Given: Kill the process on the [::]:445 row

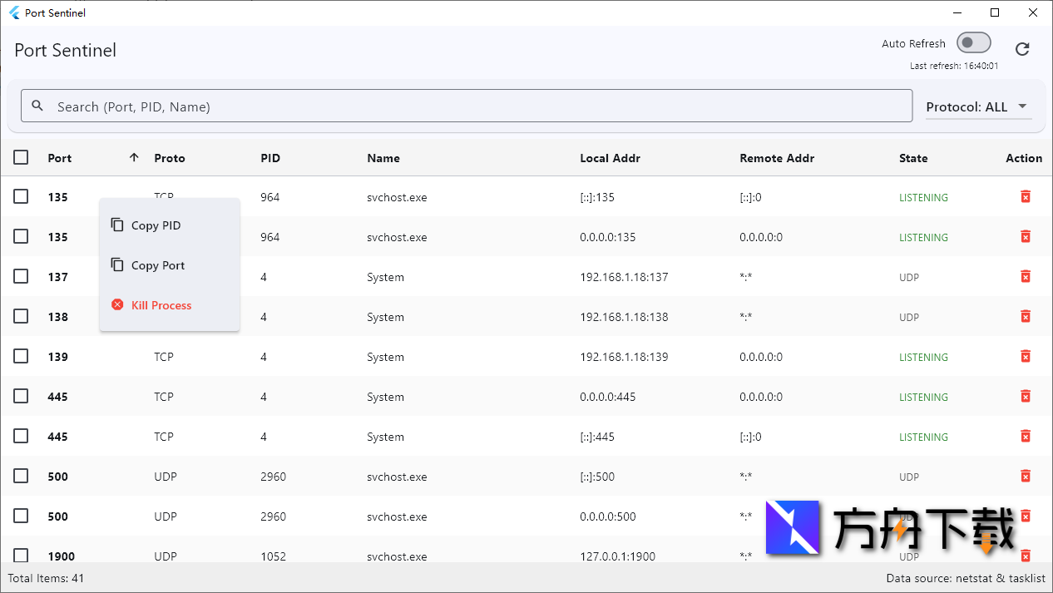Looking at the screenshot, I should pyautogui.click(x=1026, y=436).
